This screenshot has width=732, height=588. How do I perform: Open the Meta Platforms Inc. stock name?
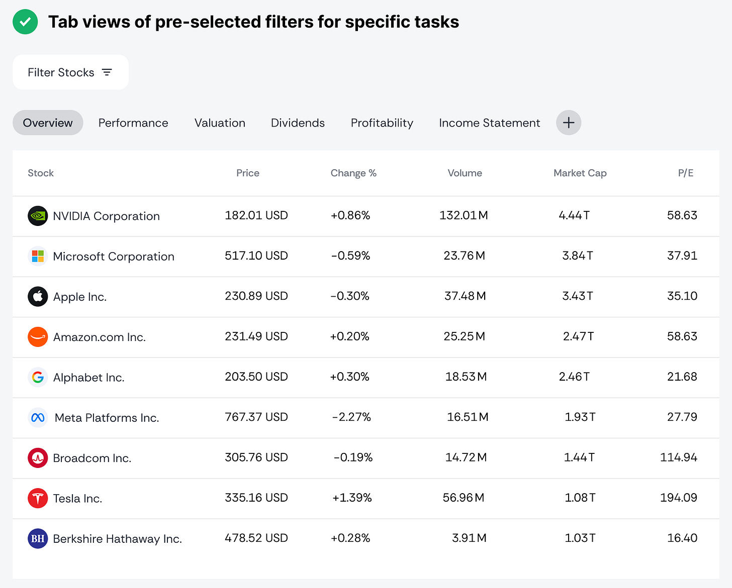point(107,418)
